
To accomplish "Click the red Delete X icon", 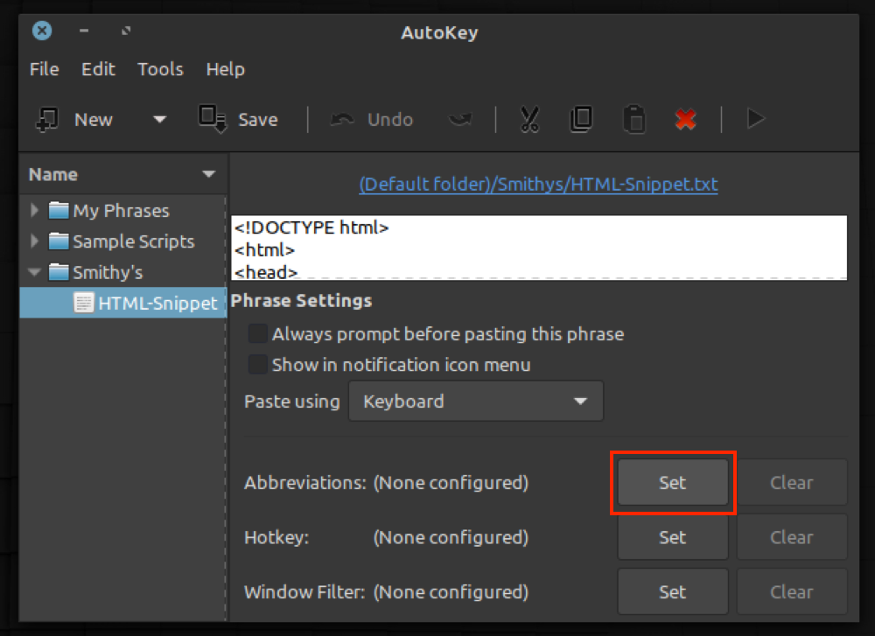I will point(685,119).
